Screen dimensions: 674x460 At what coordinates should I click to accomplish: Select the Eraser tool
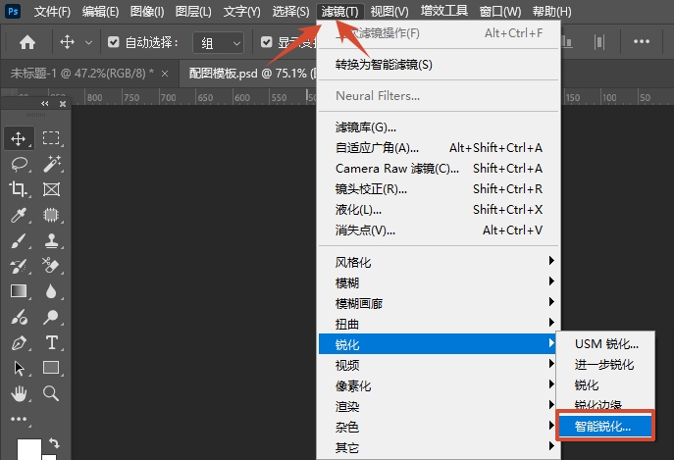pos(51,266)
